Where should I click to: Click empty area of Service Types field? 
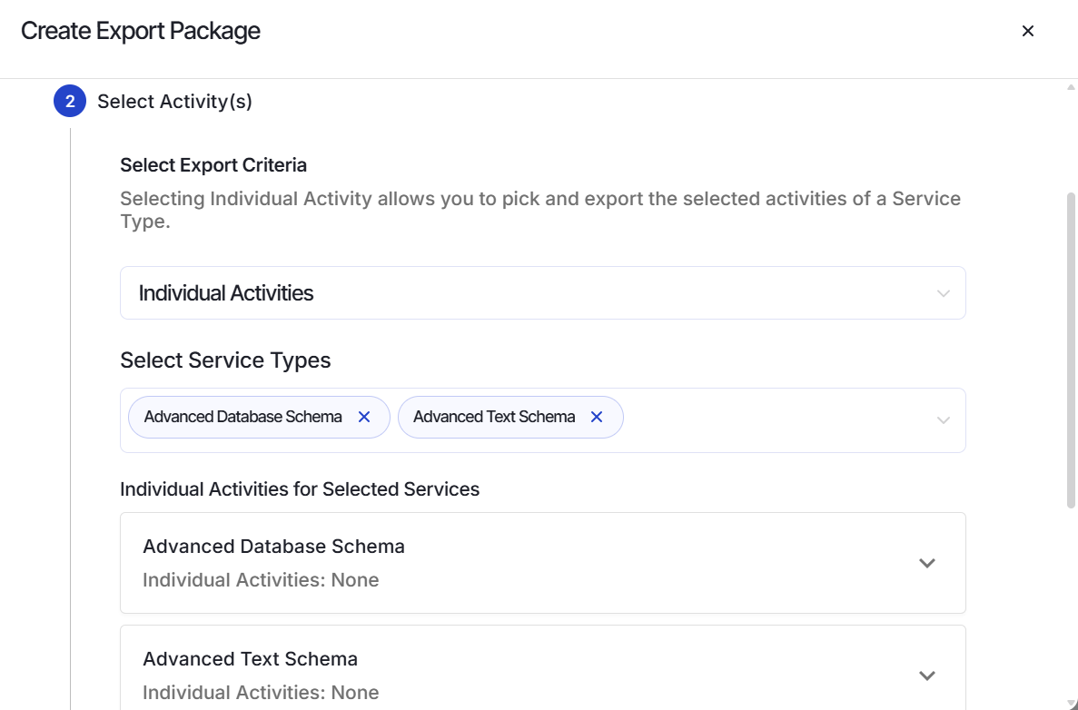click(776, 420)
